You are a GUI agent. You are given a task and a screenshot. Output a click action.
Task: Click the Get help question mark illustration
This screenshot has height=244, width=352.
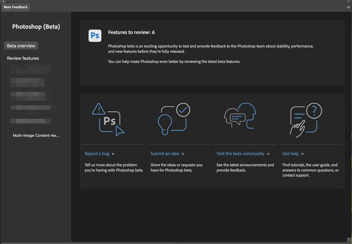pos(306,120)
